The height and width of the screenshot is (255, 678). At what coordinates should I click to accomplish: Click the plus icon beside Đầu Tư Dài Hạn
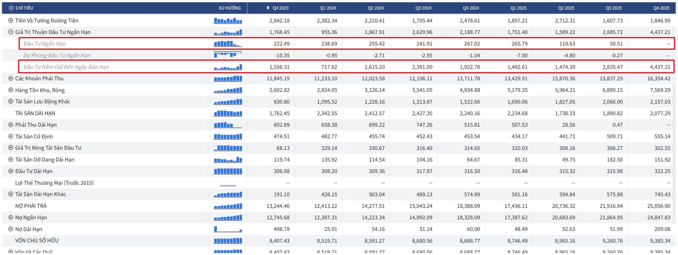[11, 171]
